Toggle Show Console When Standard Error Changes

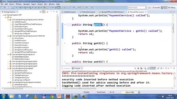click(x=154, y=68)
